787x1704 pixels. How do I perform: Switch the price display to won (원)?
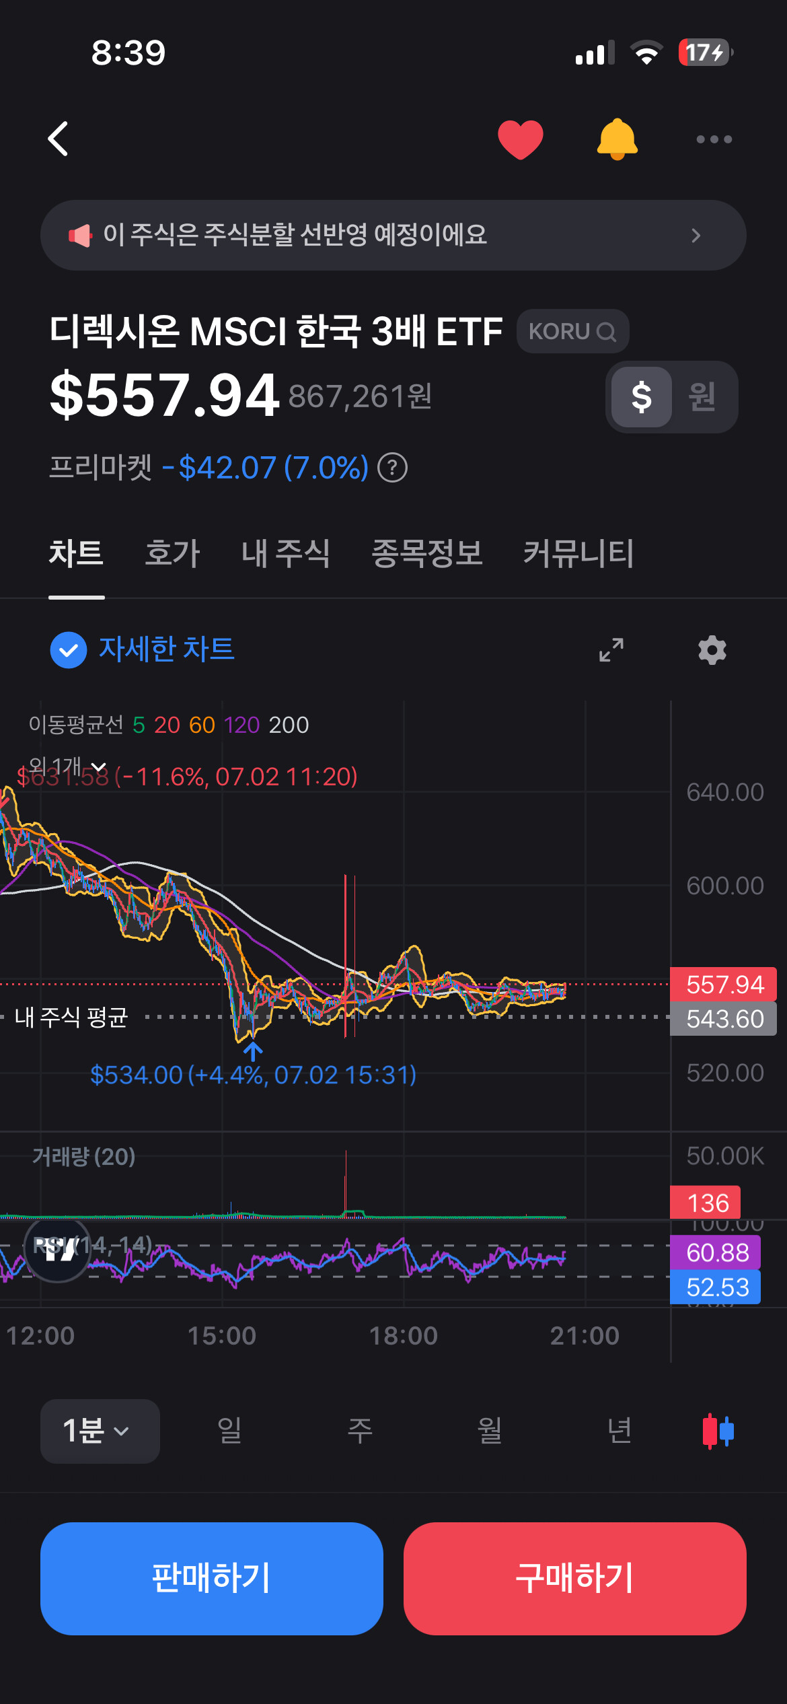pyautogui.click(x=702, y=396)
